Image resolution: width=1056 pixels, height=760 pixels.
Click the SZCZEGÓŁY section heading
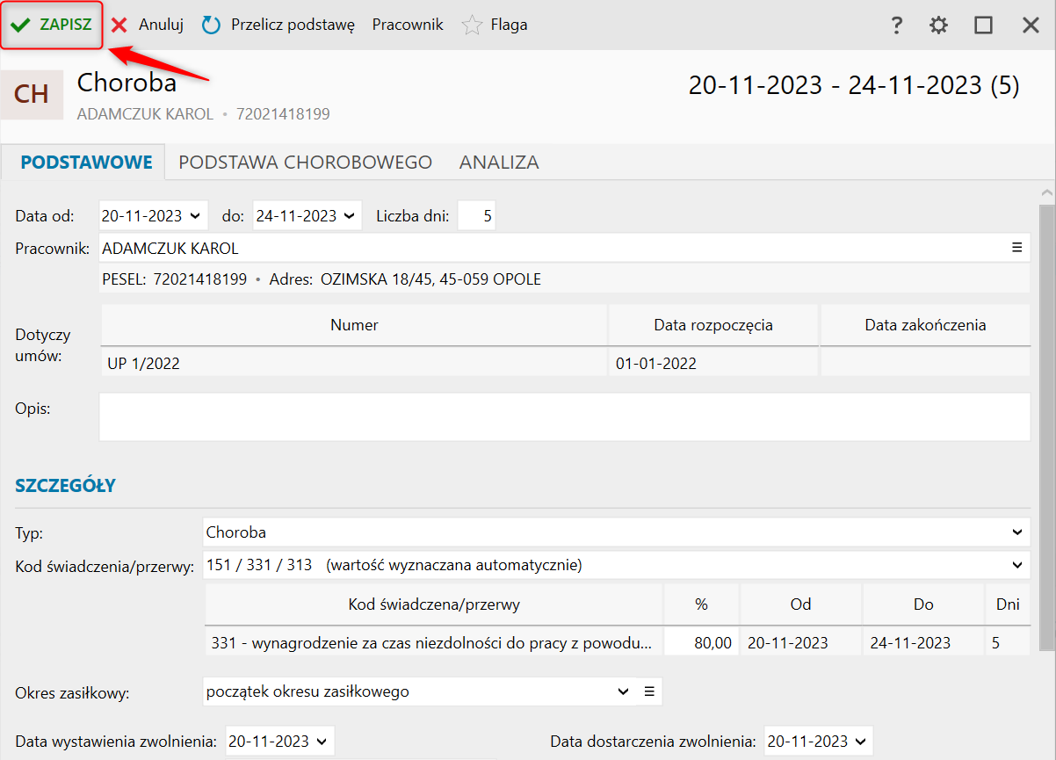pos(66,485)
